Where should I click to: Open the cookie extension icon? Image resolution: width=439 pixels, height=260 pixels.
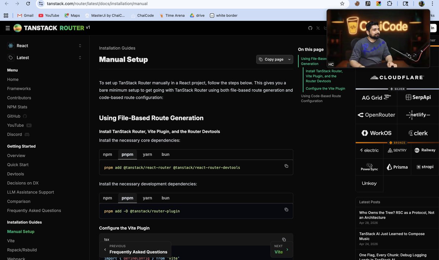[357, 4]
